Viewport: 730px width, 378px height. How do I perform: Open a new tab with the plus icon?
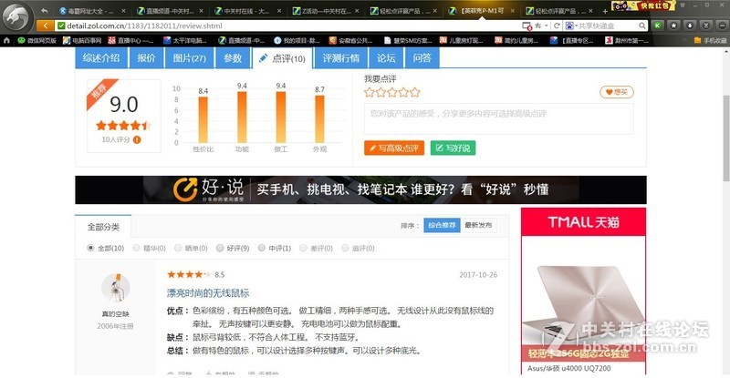[x=605, y=11]
